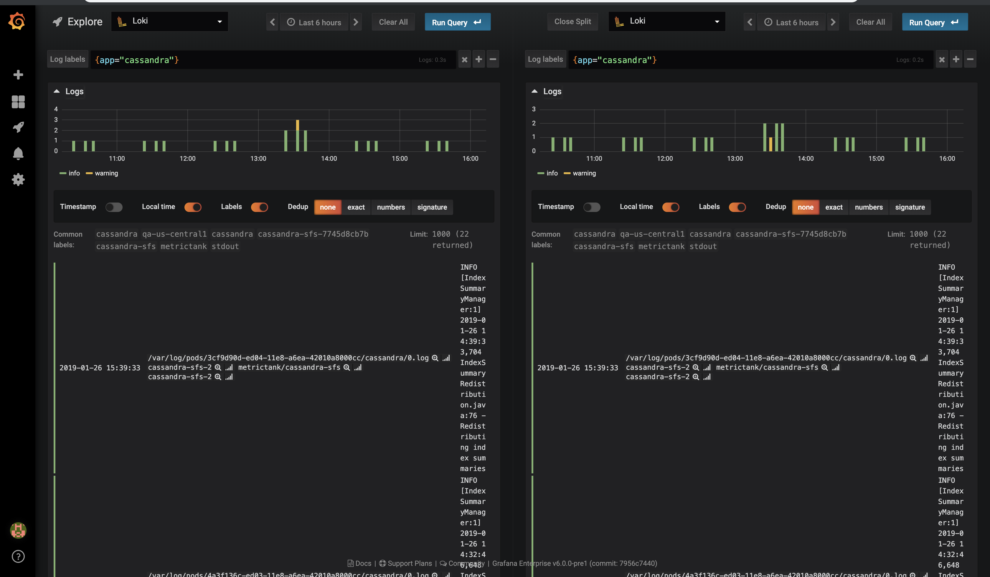Screen dimensions: 990x577
Task: Click the Create plus icon in sidebar
Action: (18, 74)
